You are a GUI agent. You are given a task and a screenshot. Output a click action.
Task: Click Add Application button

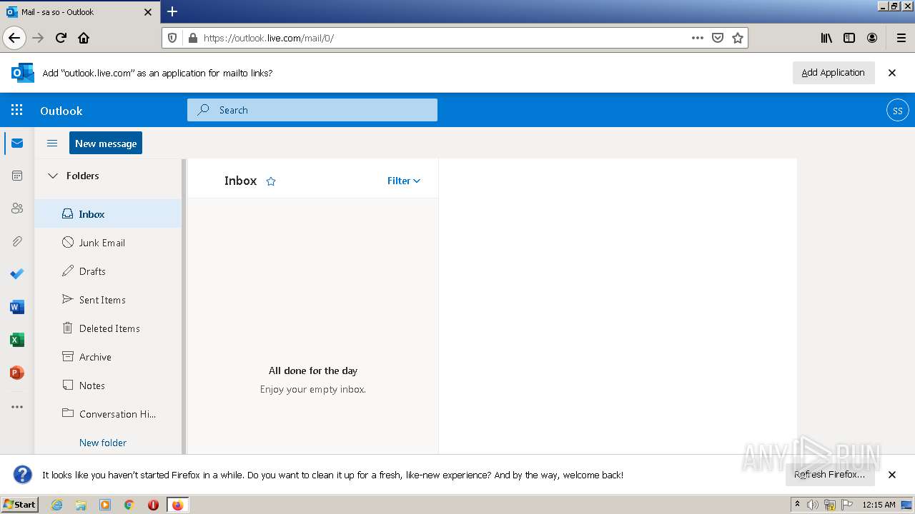(x=834, y=73)
